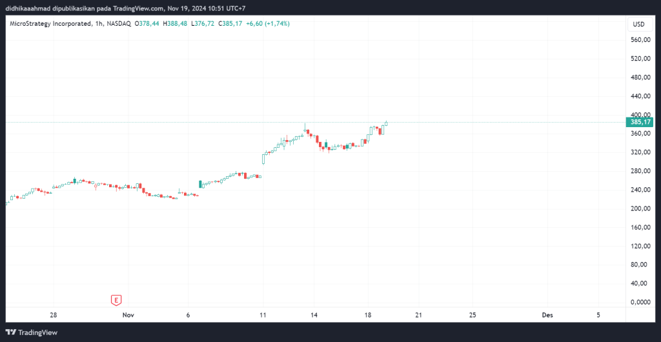Click the 0,0000 price scale label
Image resolution: width=661 pixels, height=342 pixels.
(x=638, y=302)
